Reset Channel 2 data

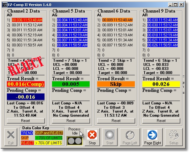tap(26, 121)
